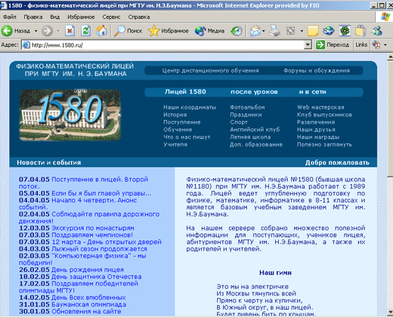Screen dimensions: 393x318
Task: Expand dropdown arrow beside gray square icon
Action: click(302, 31)
